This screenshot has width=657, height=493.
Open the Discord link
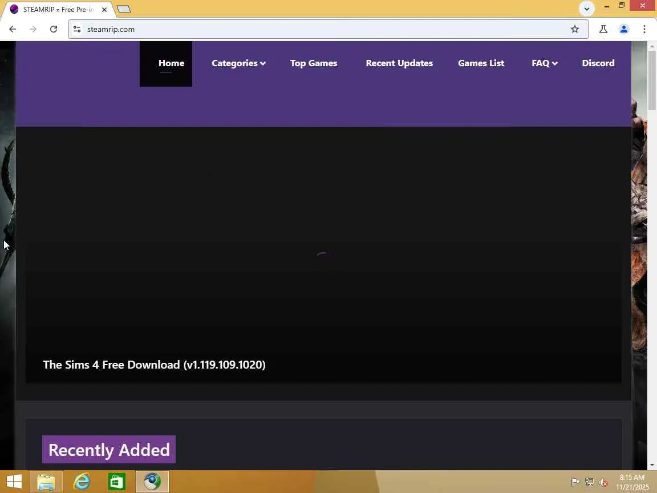(598, 63)
